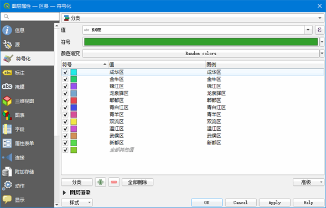This screenshot has width=326, height=208.
Task: Open the 字段 fields icon
Action: [7, 129]
